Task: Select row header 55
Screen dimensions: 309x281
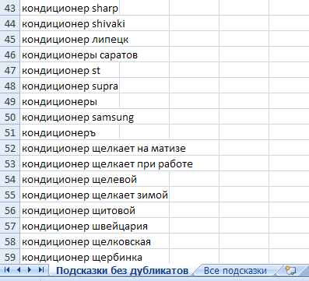Action: tap(10, 195)
